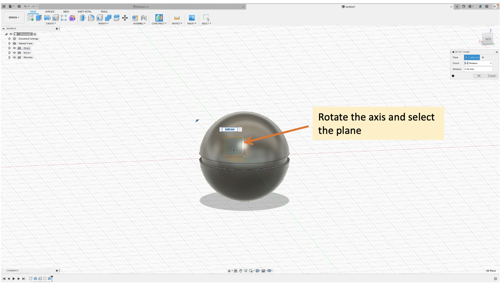Click OK in Offset Plane dialog
This screenshot has height=284, width=500.
click(x=479, y=75)
